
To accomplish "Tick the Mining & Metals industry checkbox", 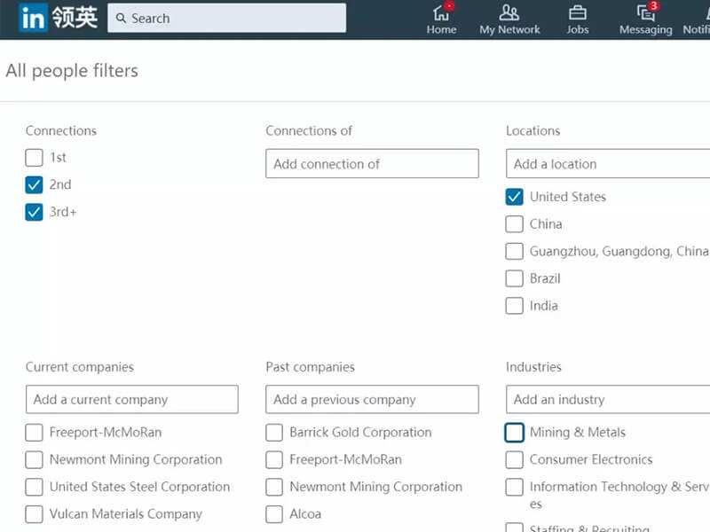I will coord(514,433).
